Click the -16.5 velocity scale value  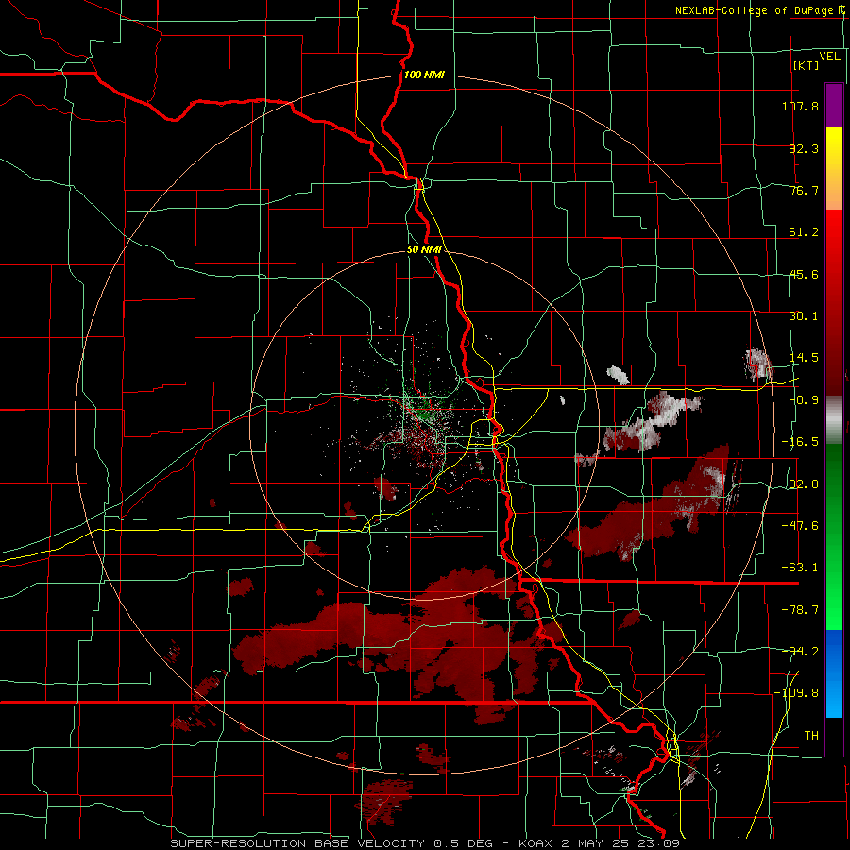[800, 442]
